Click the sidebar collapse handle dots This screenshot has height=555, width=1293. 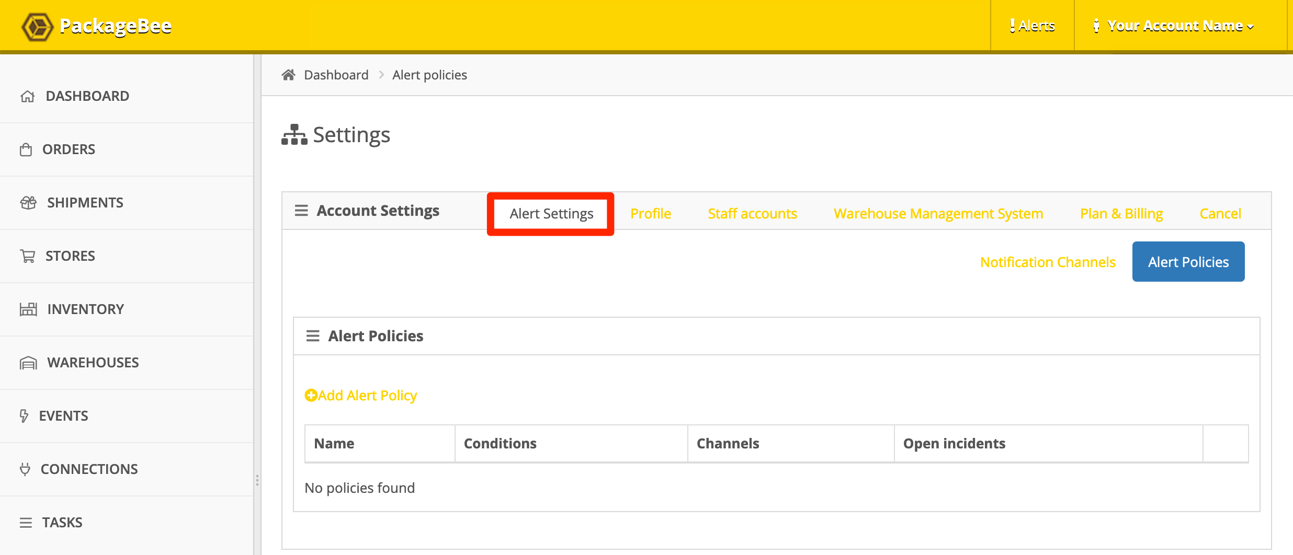(257, 480)
